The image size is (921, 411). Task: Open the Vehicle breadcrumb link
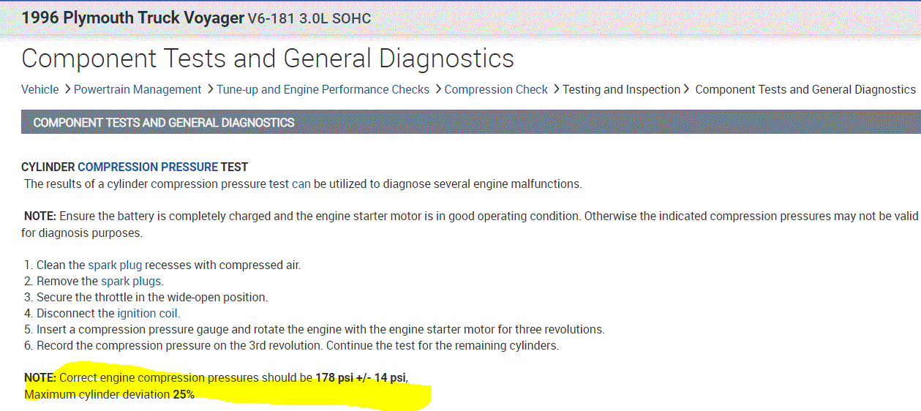click(40, 89)
